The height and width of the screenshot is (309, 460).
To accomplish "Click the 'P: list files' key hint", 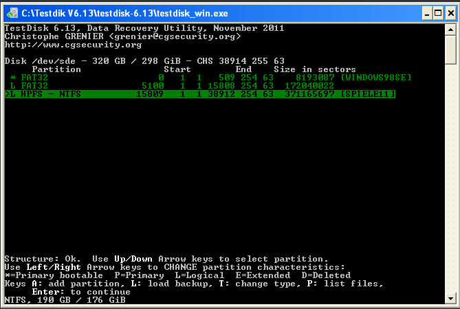I will [x=345, y=284].
